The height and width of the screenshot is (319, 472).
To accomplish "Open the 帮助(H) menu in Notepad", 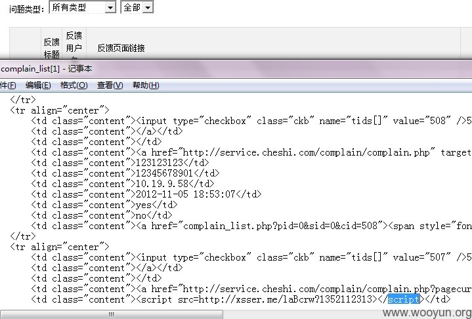I will (x=146, y=85).
